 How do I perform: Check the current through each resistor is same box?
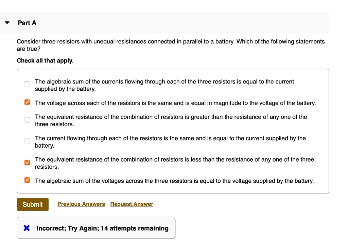tap(27, 141)
